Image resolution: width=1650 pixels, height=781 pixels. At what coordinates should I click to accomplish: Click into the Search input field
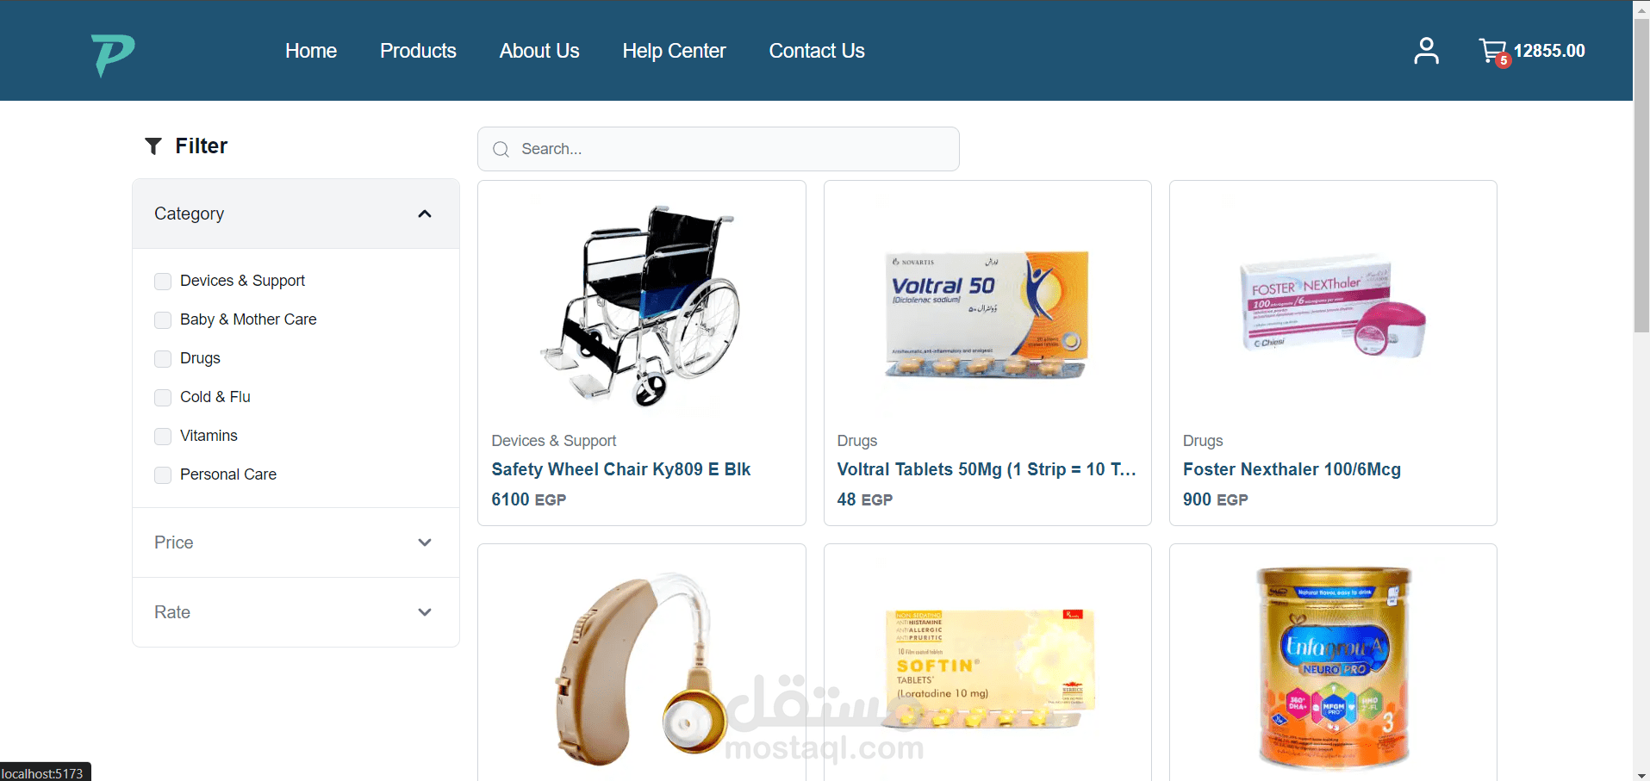719,149
